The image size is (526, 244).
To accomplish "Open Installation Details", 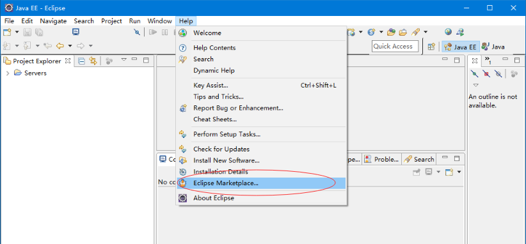I will [261, 172].
